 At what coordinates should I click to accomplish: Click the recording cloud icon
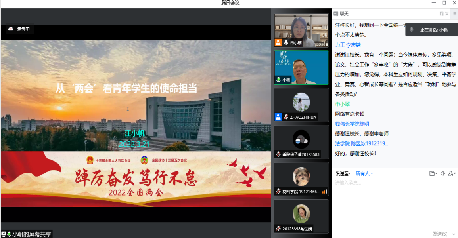[11, 29]
